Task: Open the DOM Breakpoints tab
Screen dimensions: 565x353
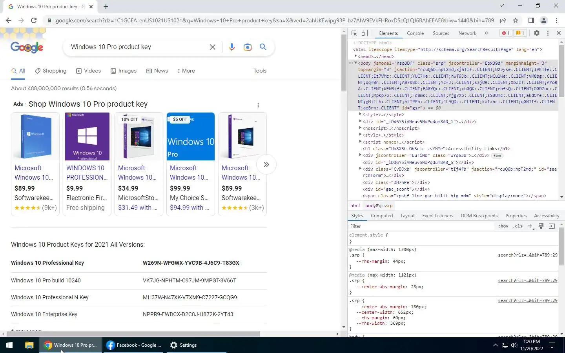Action: [479, 216]
